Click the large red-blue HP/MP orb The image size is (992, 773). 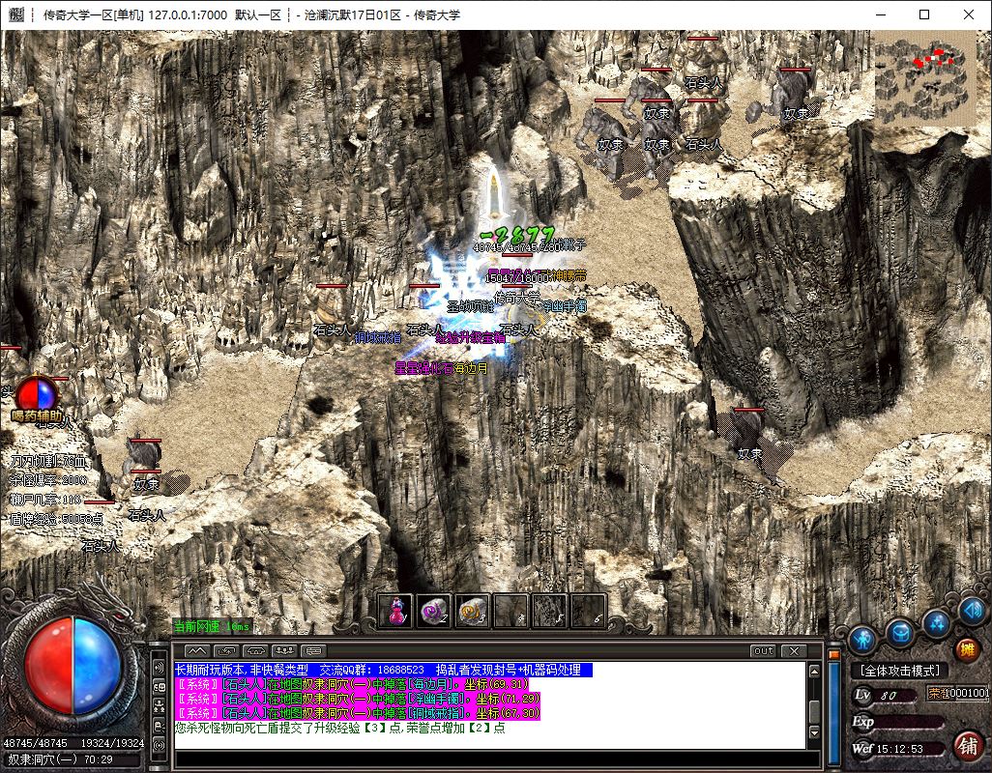pos(73,666)
